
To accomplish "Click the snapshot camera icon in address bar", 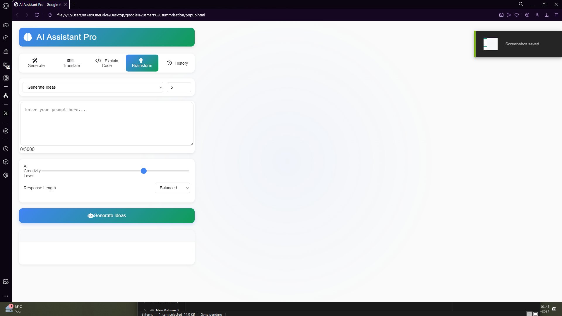I will pyautogui.click(x=501, y=15).
